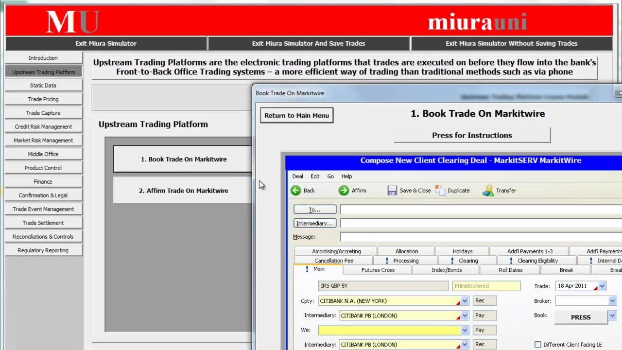
Task: Expand the first Intermediary CITIBANK PB dropdown
Action: (465, 315)
